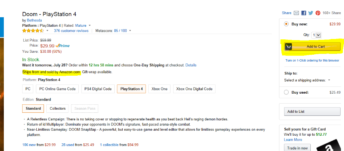
Task: Select the Buy used radio button
Action: coord(286,93)
